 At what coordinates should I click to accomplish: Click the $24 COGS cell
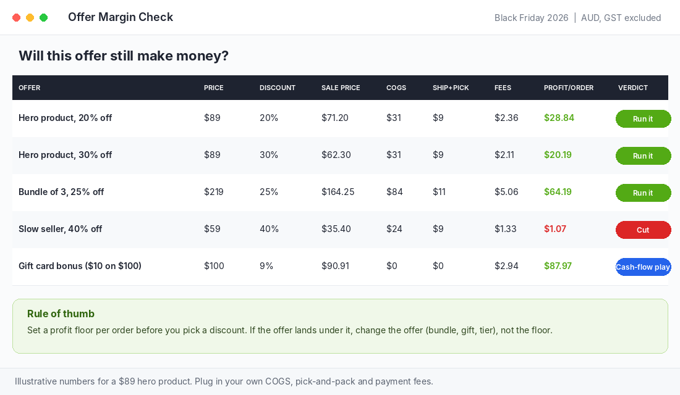pos(394,229)
